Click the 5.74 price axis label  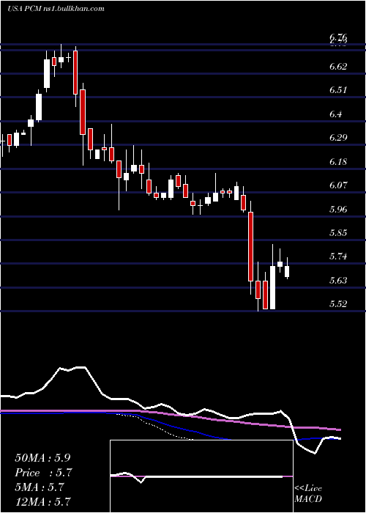pyautogui.click(x=338, y=256)
